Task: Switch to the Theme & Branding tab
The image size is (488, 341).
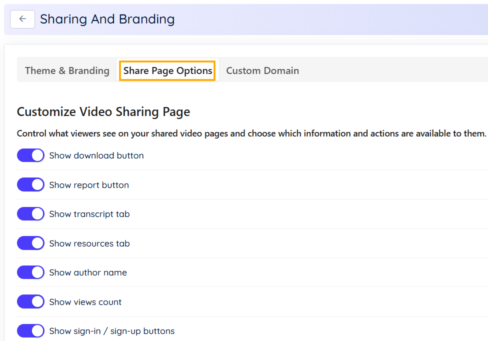Action: (x=67, y=70)
